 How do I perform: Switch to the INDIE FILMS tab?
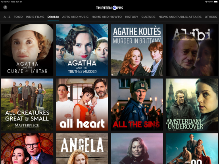pyautogui.click(x=35, y=17)
